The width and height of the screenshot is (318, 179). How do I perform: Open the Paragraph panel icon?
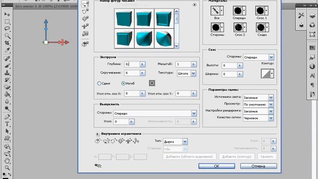coord(313,85)
